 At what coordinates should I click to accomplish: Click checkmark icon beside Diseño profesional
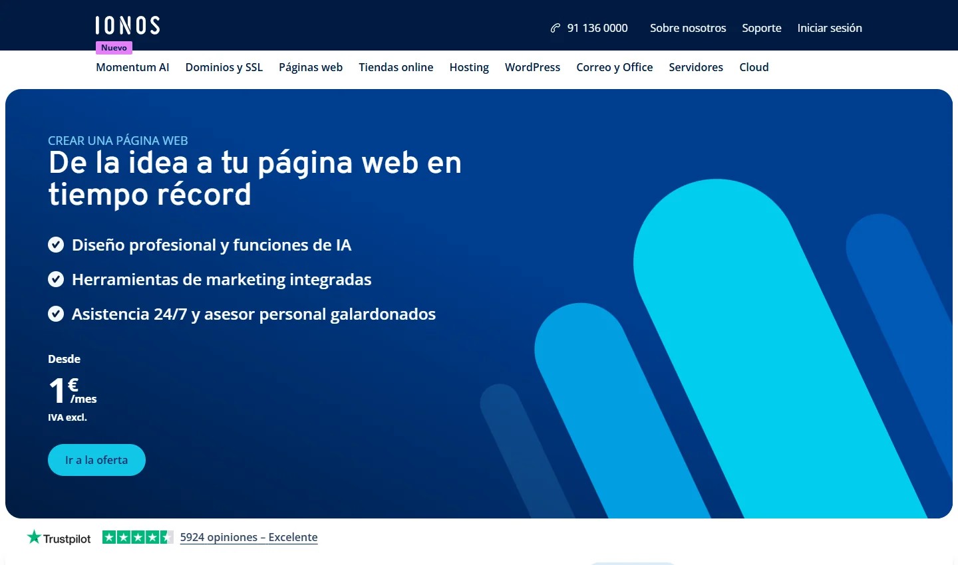click(x=56, y=245)
